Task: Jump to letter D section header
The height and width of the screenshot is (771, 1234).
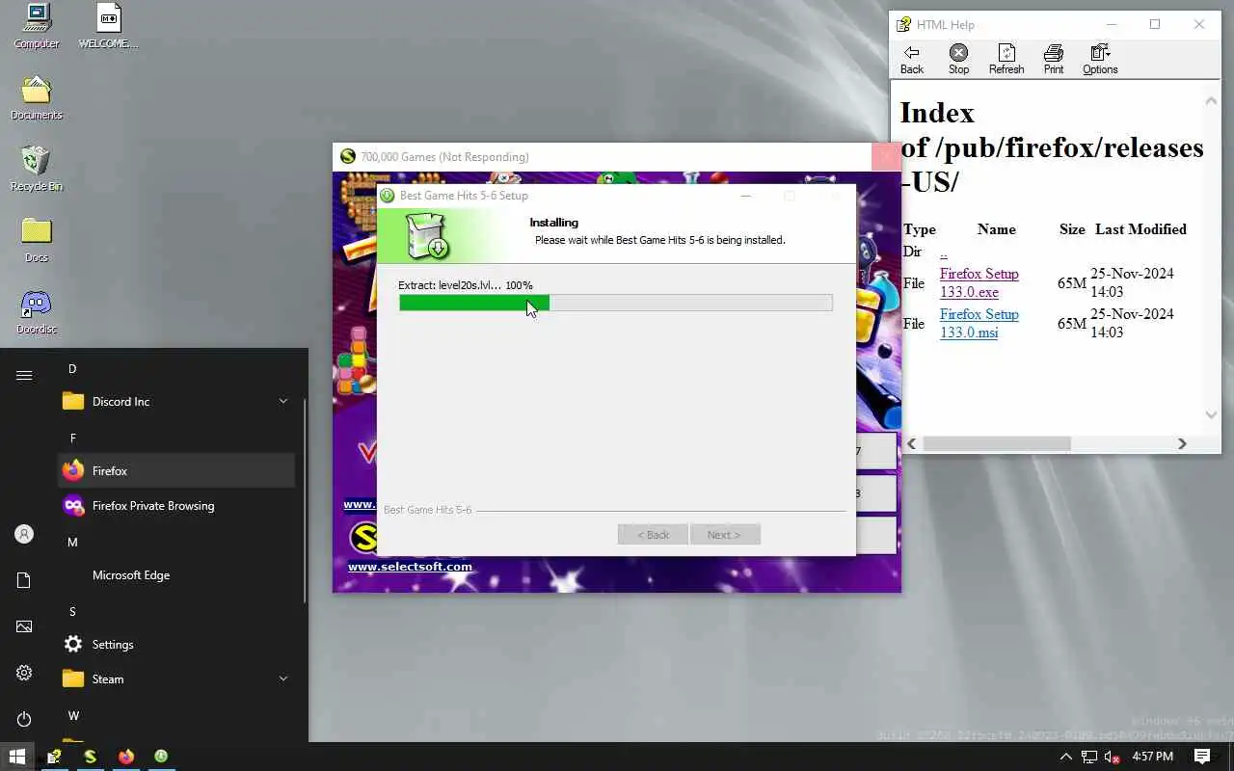Action: [72, 368]
